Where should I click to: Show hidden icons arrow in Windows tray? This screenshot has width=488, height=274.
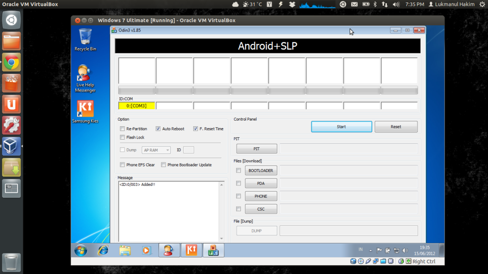click(x=370, y=250)
